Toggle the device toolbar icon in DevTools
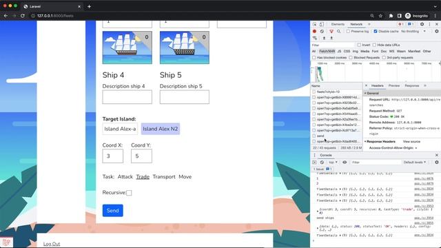 click(x=322, y=25)
